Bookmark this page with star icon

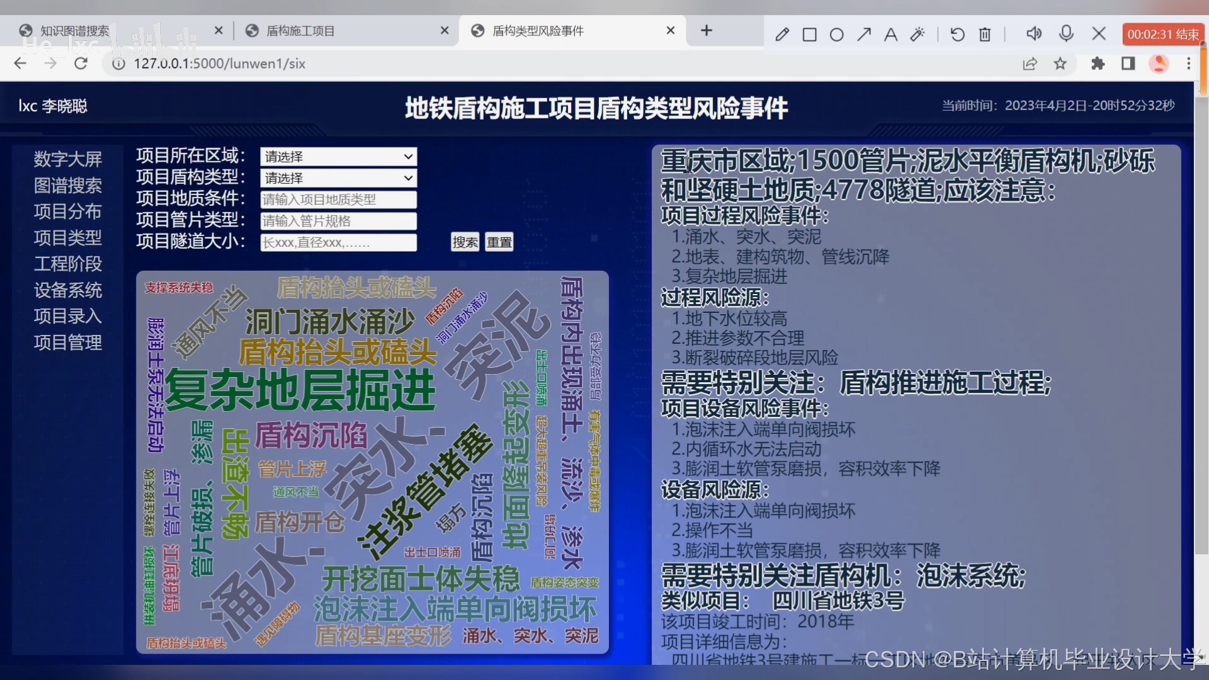point(1060,64)
